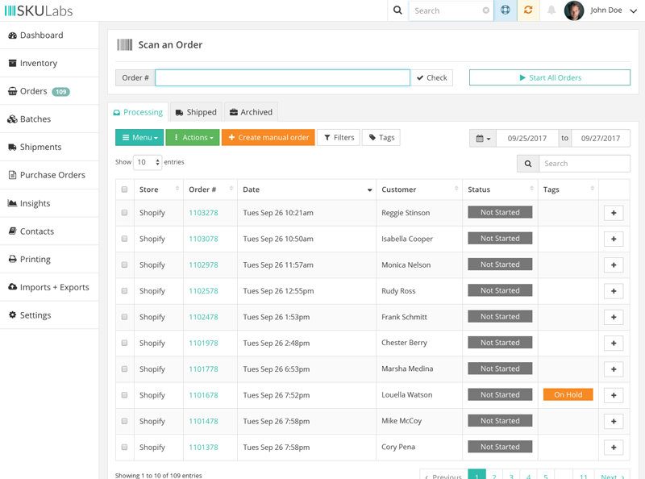The image size is (645, 479).
Task: Click plus button for Louella Watson's order
Action: pyautogui.click(x=614, y=395)
